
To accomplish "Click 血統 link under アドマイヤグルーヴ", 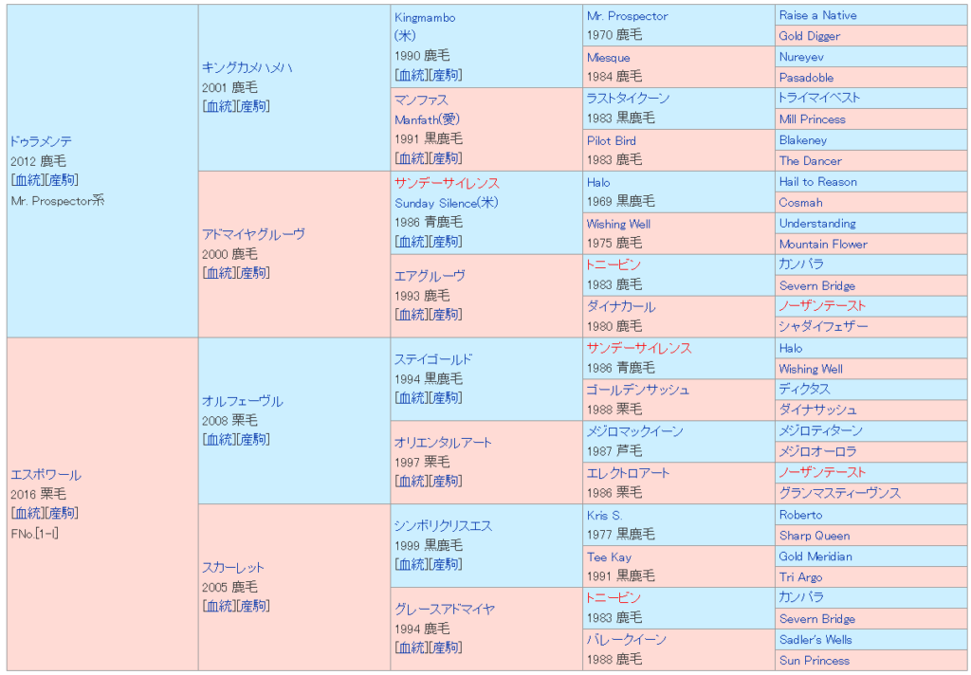I will coord(219,273).
